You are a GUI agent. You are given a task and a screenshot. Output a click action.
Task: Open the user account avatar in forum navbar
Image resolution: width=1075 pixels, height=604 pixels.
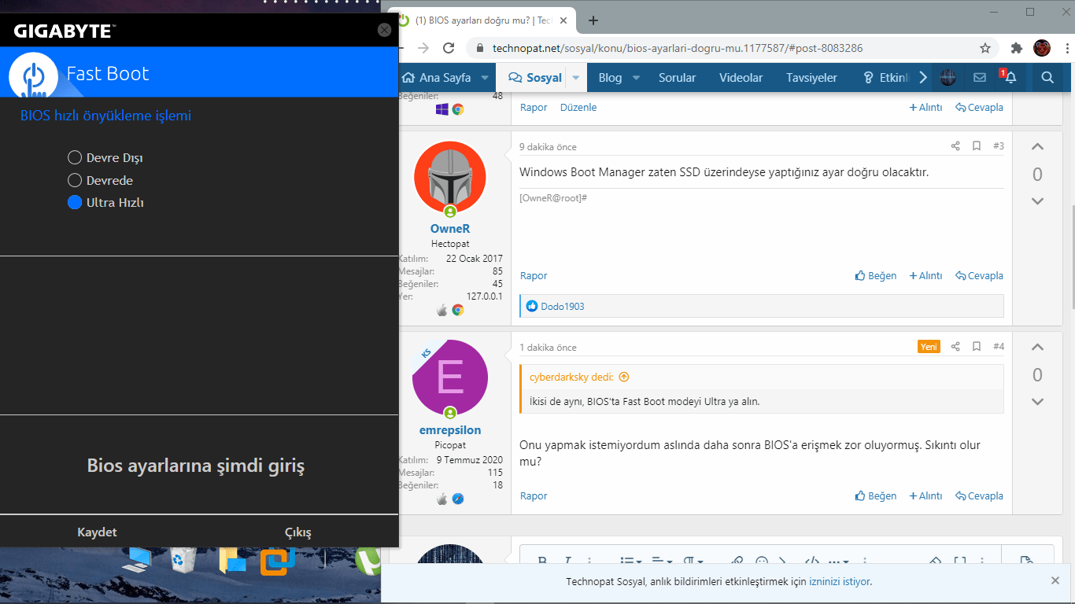(x=948, y=77)
